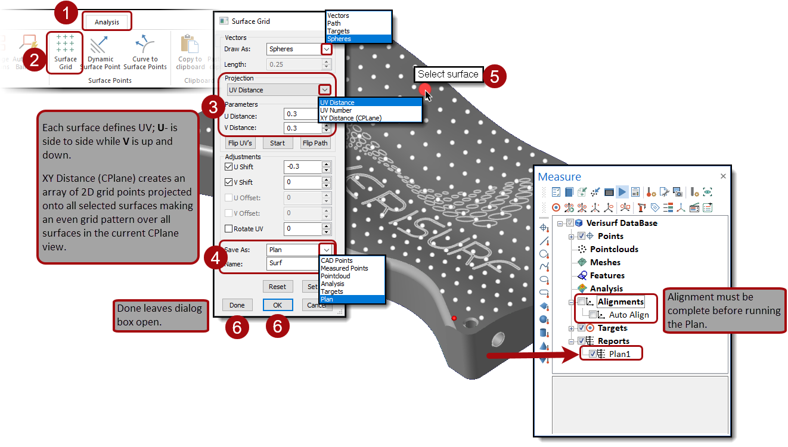
Task: Choose the Curve to Surface Points tool
Action: [x=145, y=52]
